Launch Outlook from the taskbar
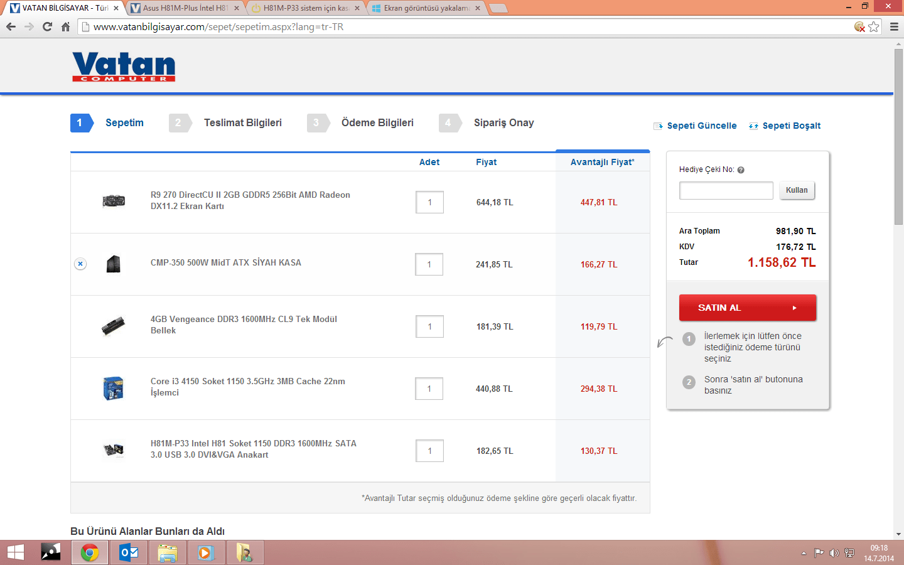 [x=129, y=553]
